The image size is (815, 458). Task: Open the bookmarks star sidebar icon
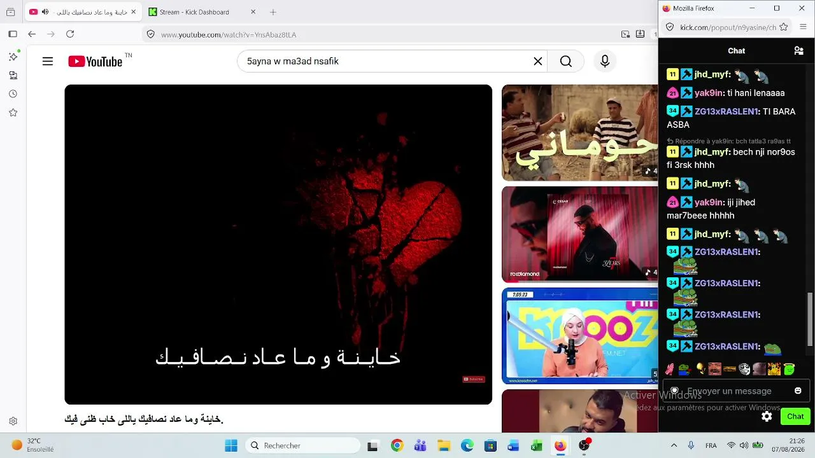click(13, 113)
